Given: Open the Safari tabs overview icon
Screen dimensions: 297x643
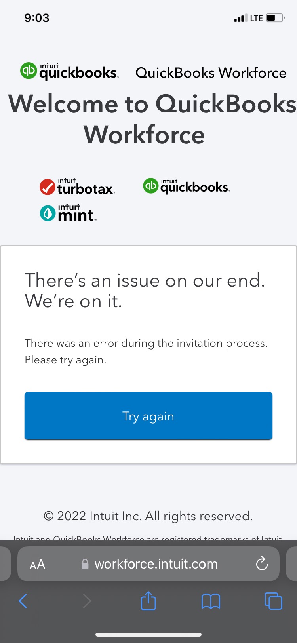Looking at the screenshot, I should click(x=273, y=601).
